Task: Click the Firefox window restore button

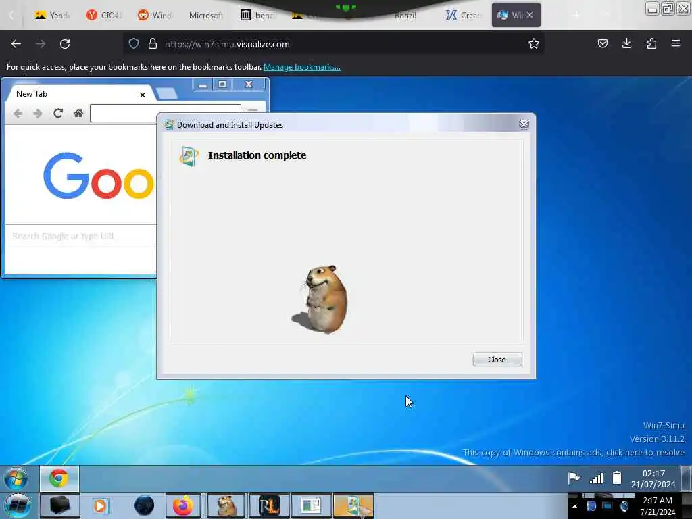Action: (x=668, y=8)
